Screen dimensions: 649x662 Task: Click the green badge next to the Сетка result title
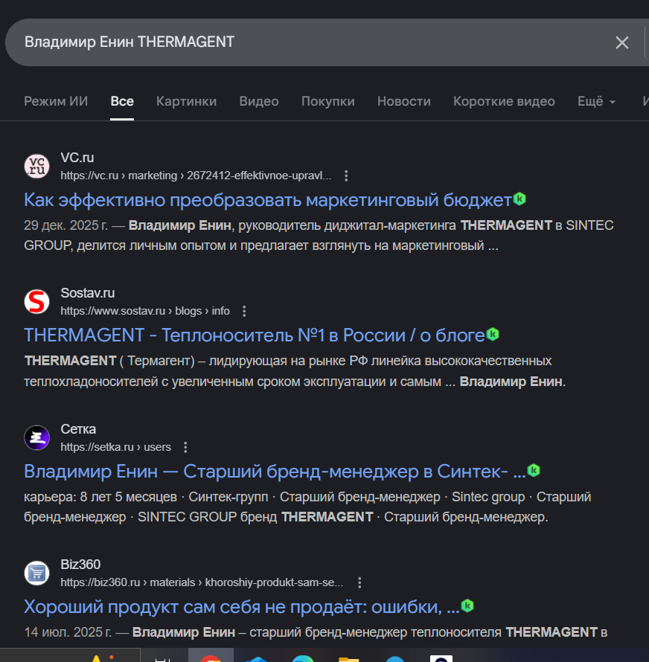point(534,470)
